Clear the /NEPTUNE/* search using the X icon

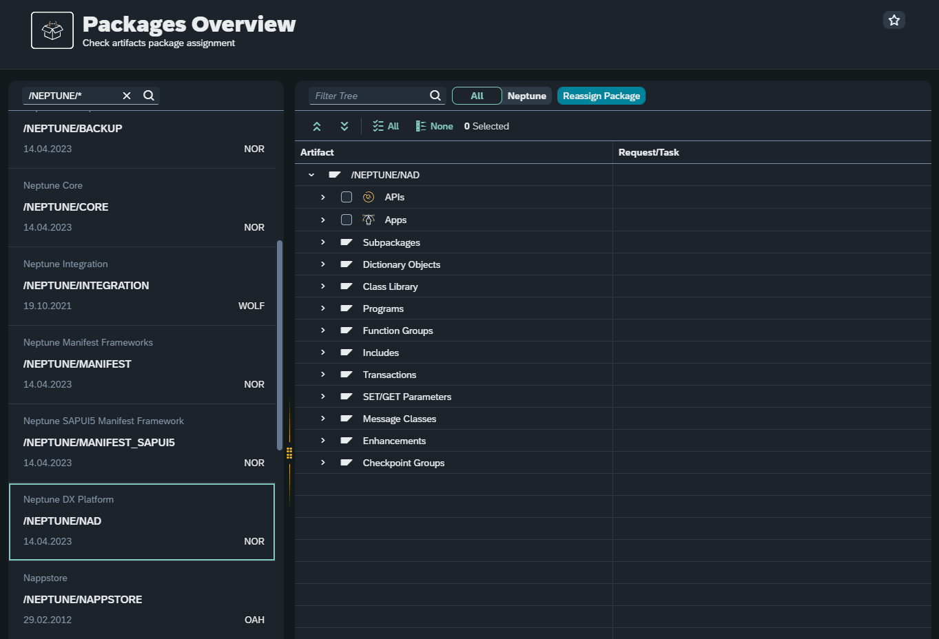click(x=127, y=96)
